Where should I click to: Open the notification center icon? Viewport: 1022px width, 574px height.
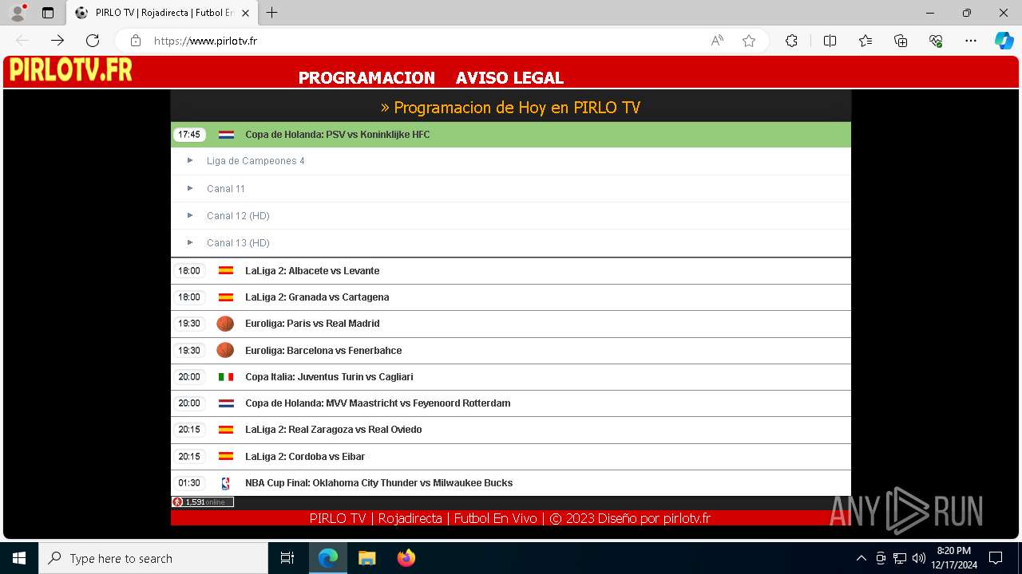[996, 558]
